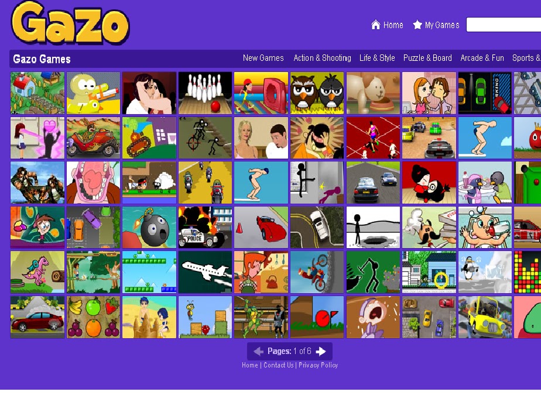Open the two angry owls game

(317, 93)
